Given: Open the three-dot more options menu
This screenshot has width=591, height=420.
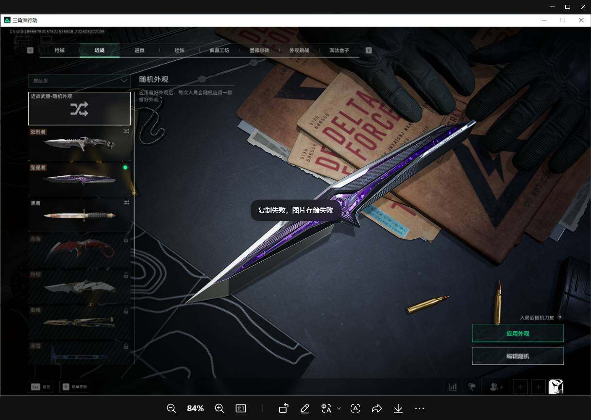Looking at the screenshot, I should click(420, 408).
